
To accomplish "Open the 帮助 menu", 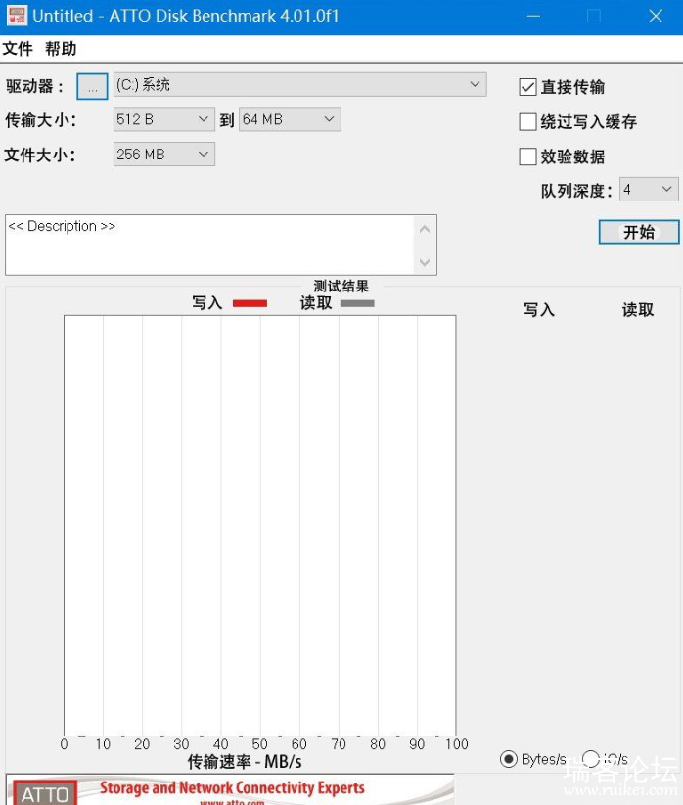I will 61,49.
